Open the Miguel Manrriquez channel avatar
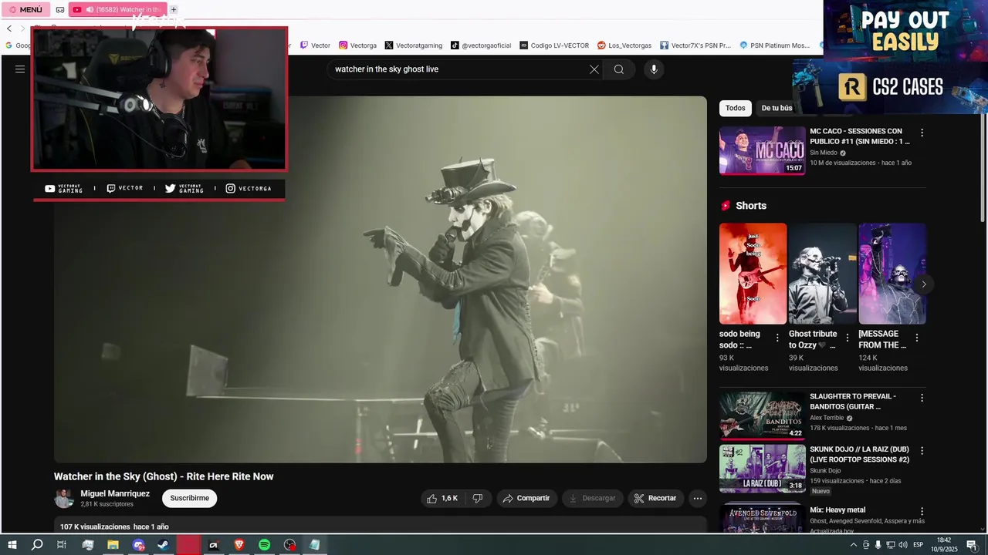The image size is (988, 555). (64, 499)
